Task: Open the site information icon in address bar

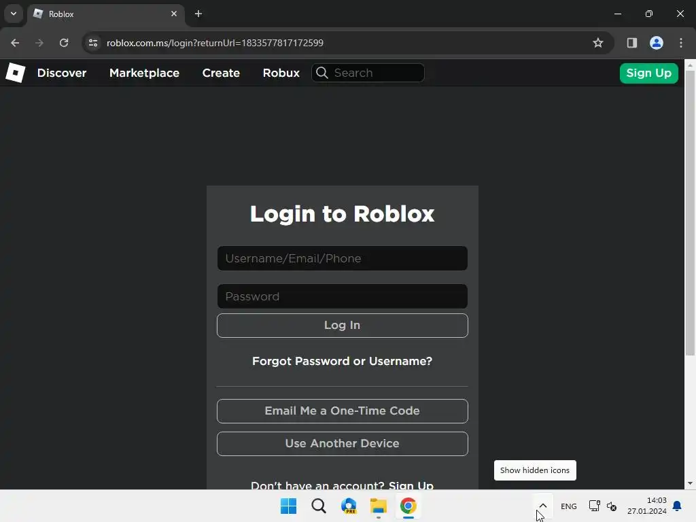Action: click(93, 43)
